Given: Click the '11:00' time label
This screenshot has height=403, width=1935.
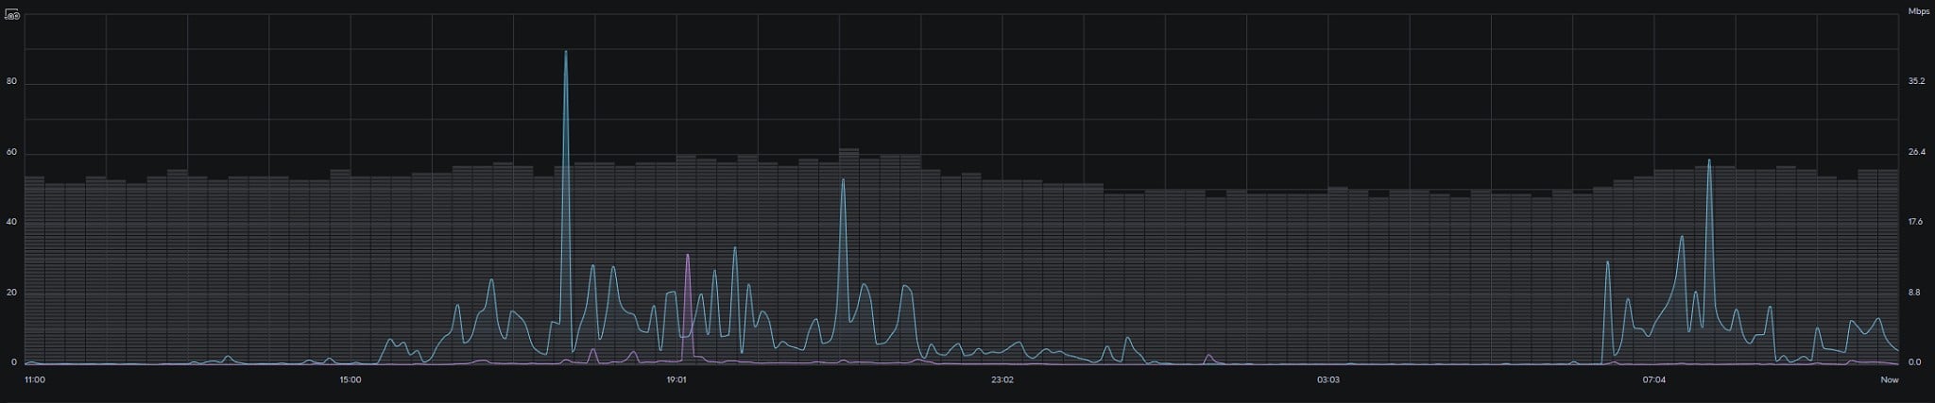Looking at the screenshot, I should [x=34, y=380].
